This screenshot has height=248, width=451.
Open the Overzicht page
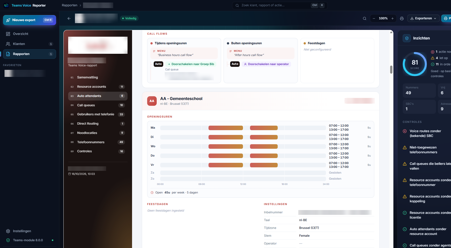[x=29, y=34]
